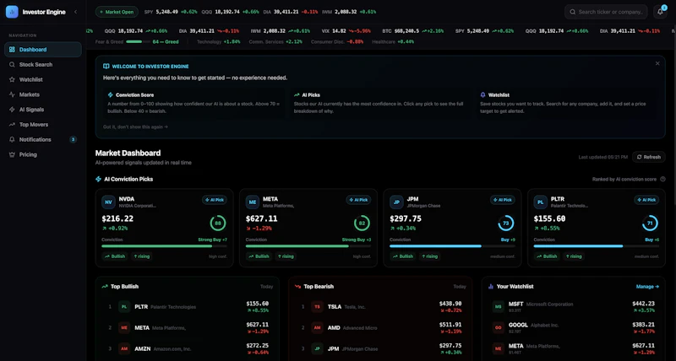Image resolution: width=676 pixels, height=361 pixels.
Task: Open AMZN row in Top Bullish
Action: point(187,349)
